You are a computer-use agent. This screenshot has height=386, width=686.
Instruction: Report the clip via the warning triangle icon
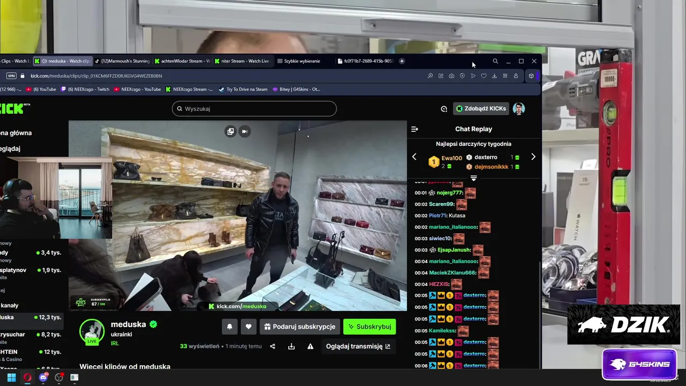(x=310, y=346)
